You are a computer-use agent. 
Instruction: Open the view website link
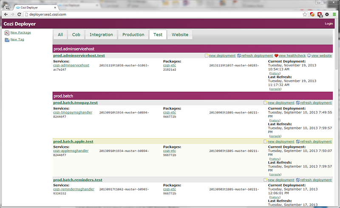tap(321, 55)
